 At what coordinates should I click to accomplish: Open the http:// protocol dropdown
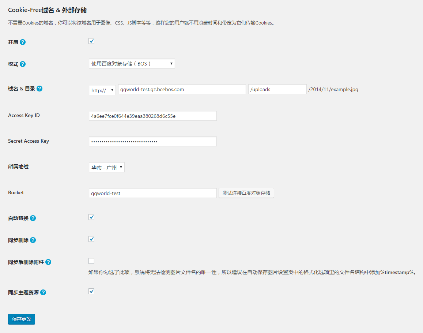[102, 90]
